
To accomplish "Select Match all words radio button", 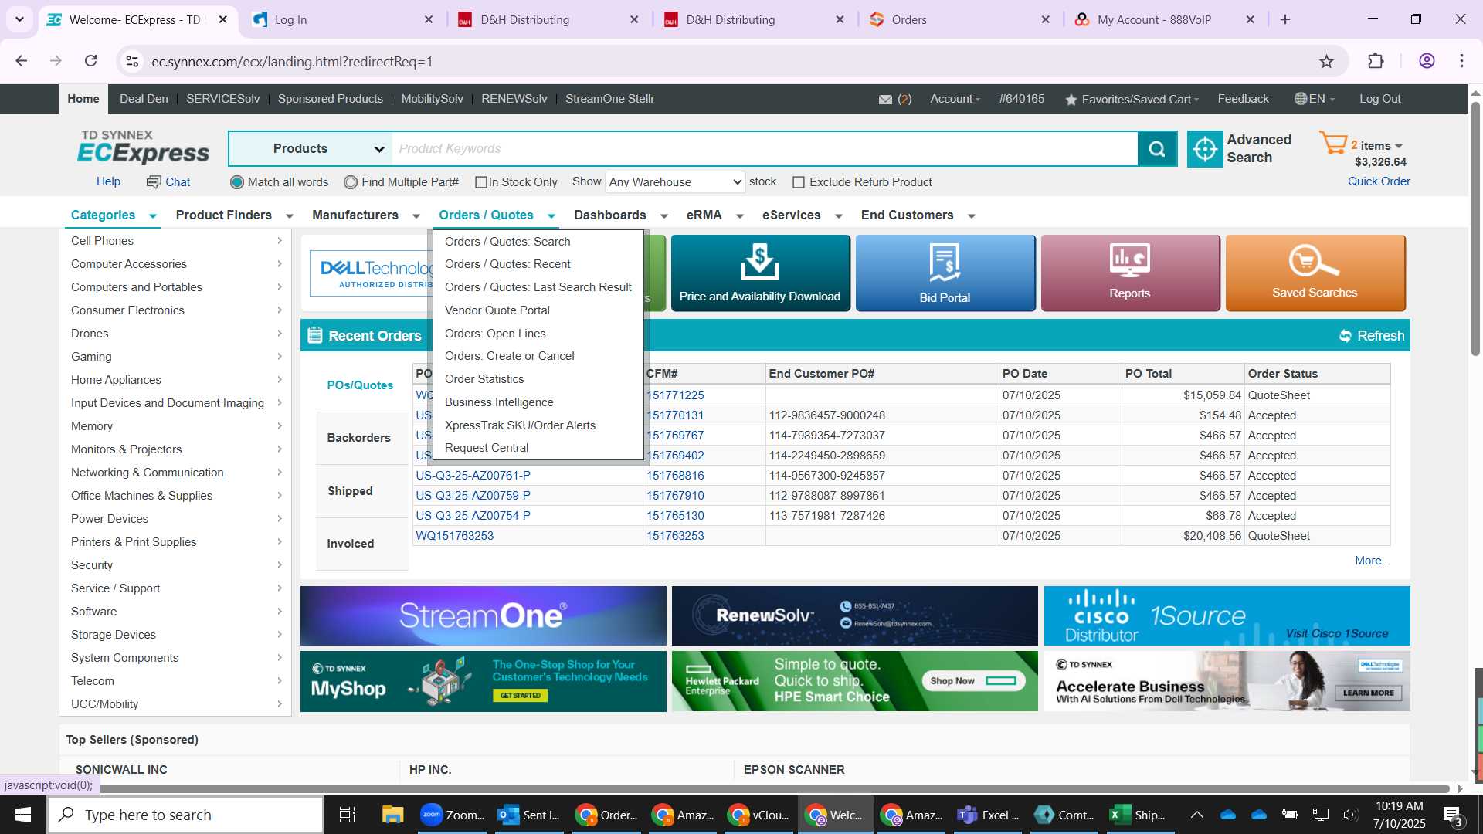I will pyautogui.click(x=236, y=182).
